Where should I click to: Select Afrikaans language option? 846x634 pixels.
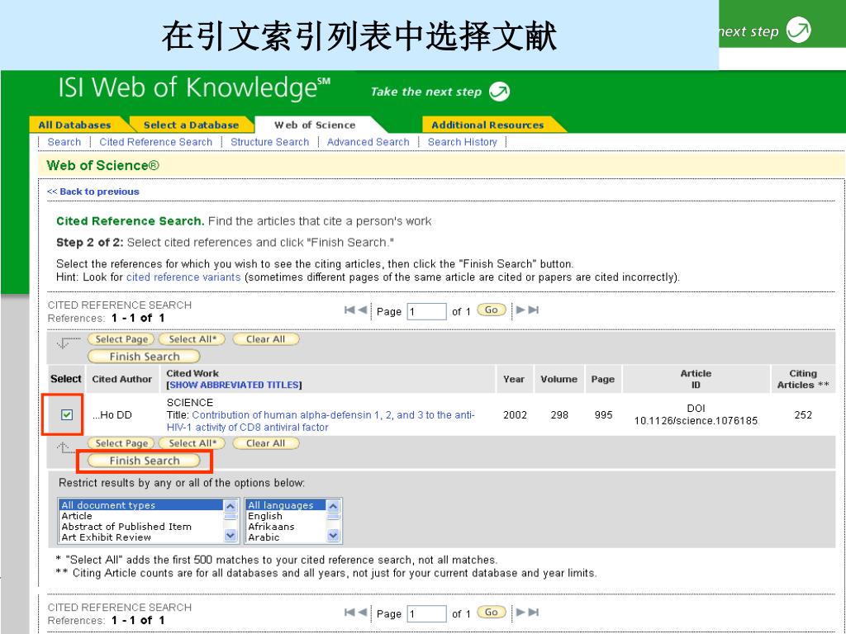click(x=286, y=527)
